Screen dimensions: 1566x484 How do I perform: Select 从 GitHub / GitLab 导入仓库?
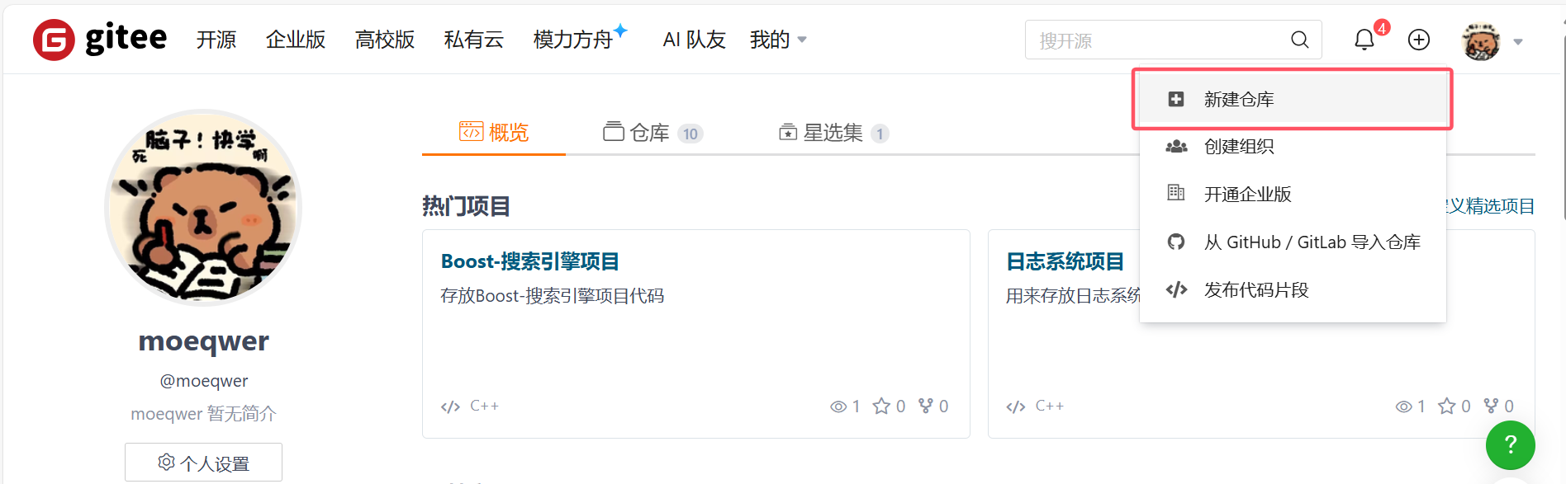(1312, 242)
